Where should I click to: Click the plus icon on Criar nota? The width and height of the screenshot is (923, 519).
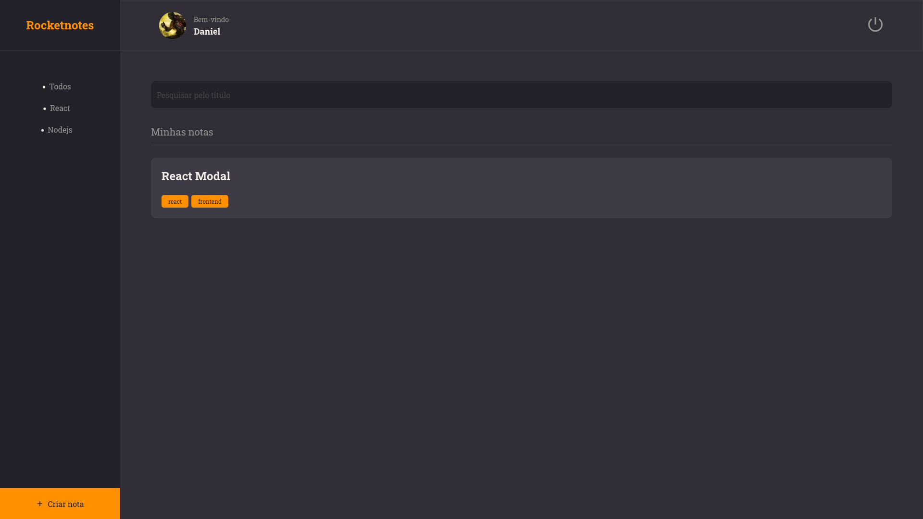39,504
